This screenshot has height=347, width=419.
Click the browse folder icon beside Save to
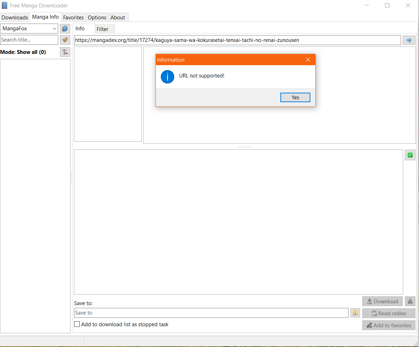point(355,313)
